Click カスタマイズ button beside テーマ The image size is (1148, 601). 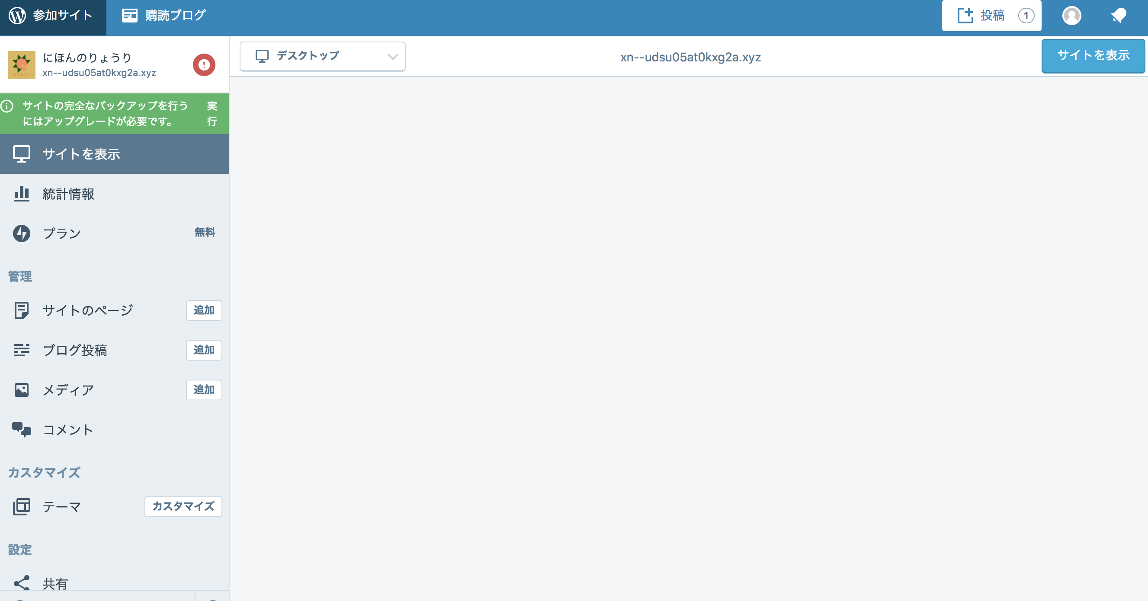click(183, 507)
